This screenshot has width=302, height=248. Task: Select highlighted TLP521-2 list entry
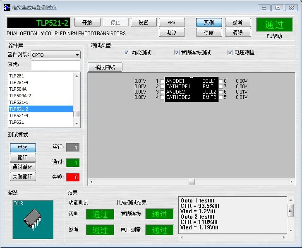(x=41, y=109)
